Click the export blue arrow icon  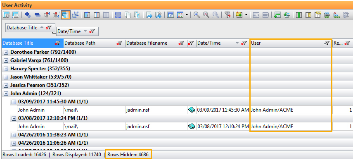pos(149,15)
